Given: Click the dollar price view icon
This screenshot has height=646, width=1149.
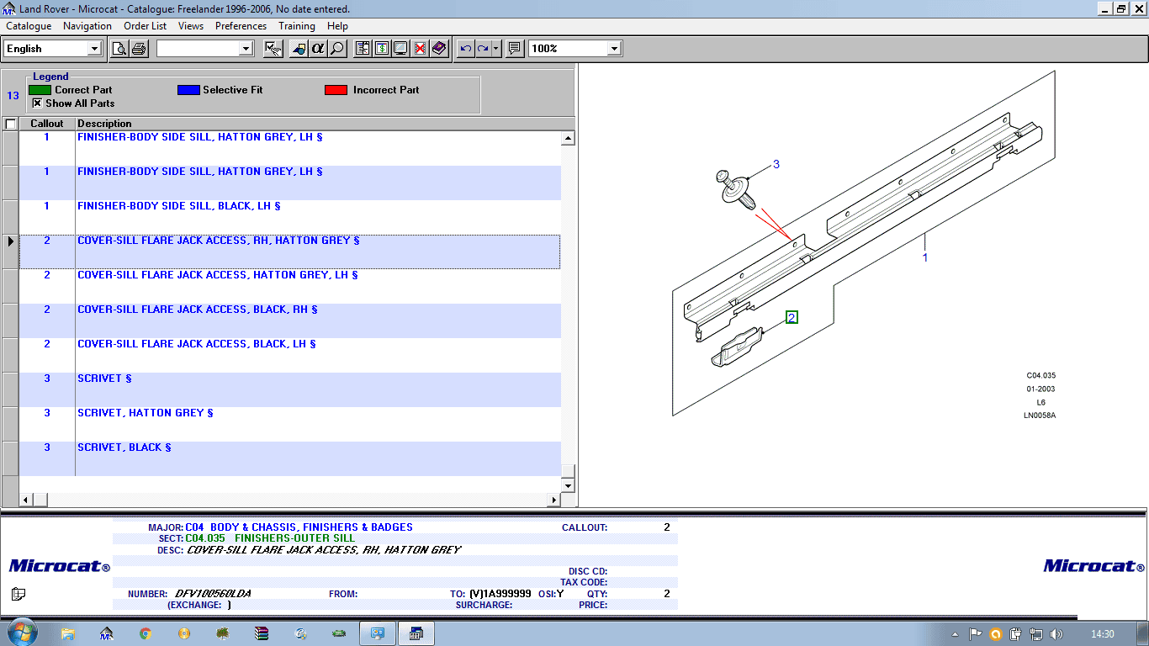Looking at the screenshot, I should point(381,49).
